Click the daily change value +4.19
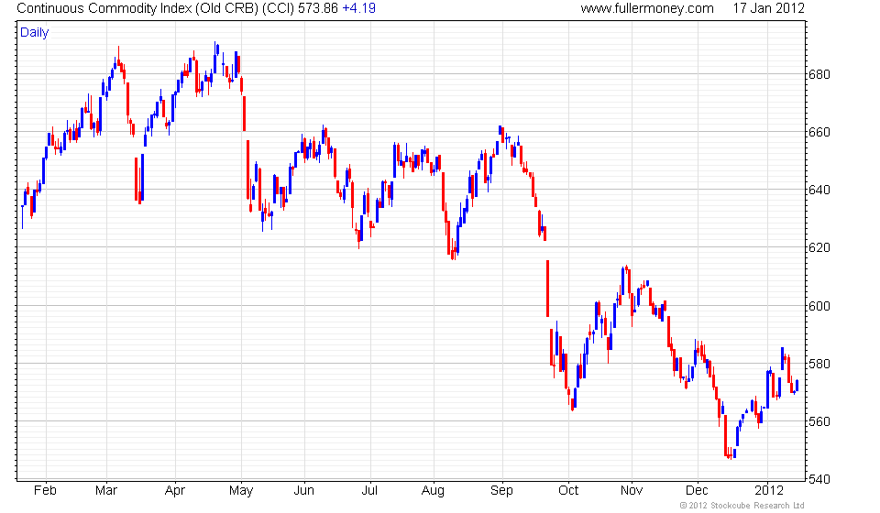880x513 pixels. point(359,8)
